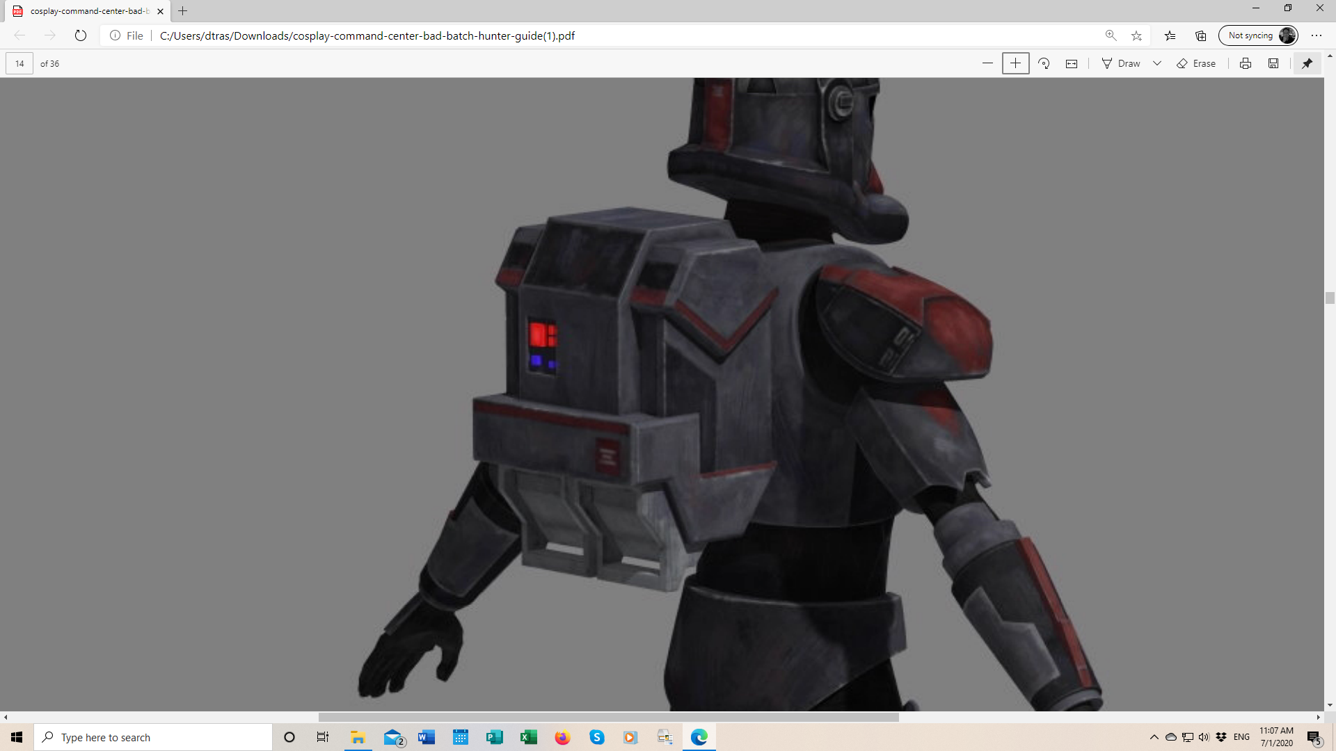The image size is (1336, 751).
Task: Open File Explorer from taskbar
Action: click(358, 737)
